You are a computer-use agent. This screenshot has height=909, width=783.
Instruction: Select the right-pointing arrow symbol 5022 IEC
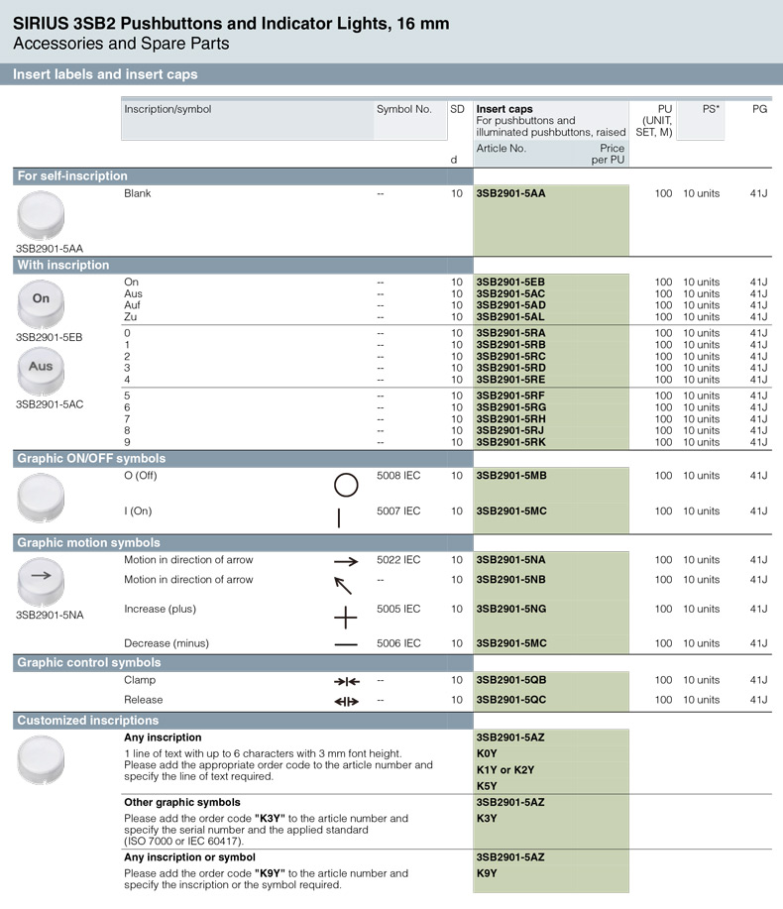click(x=345, y=562)
